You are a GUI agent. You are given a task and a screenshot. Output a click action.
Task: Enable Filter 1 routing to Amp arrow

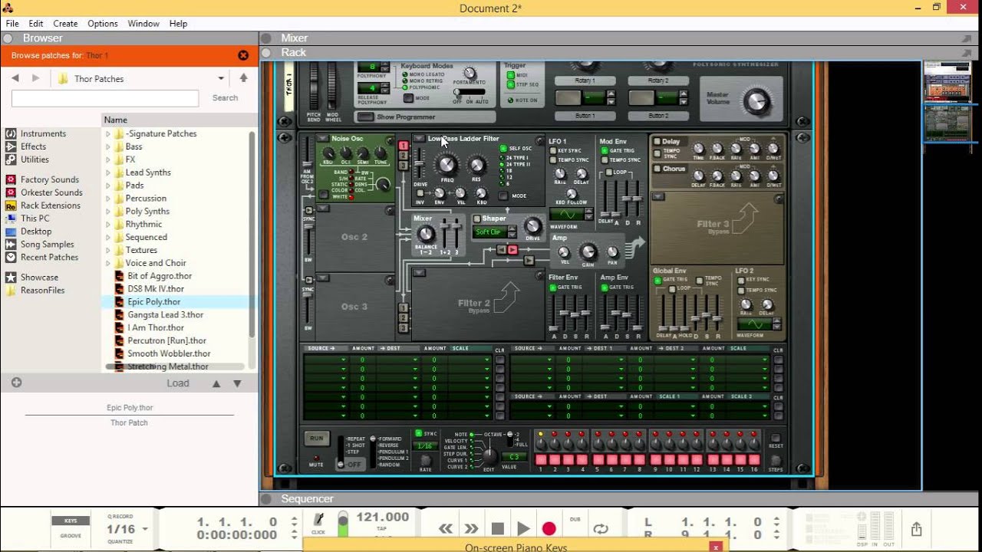pyautogui.click(x=512, y=250)
